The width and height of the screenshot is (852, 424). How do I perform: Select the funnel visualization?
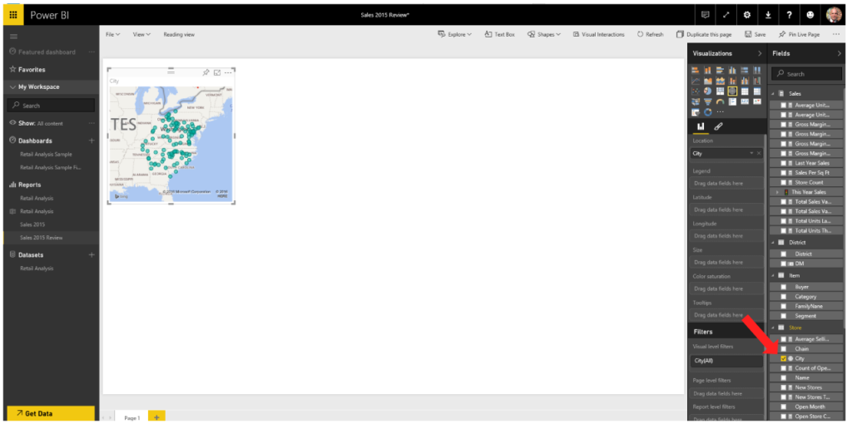coord(707,102)
